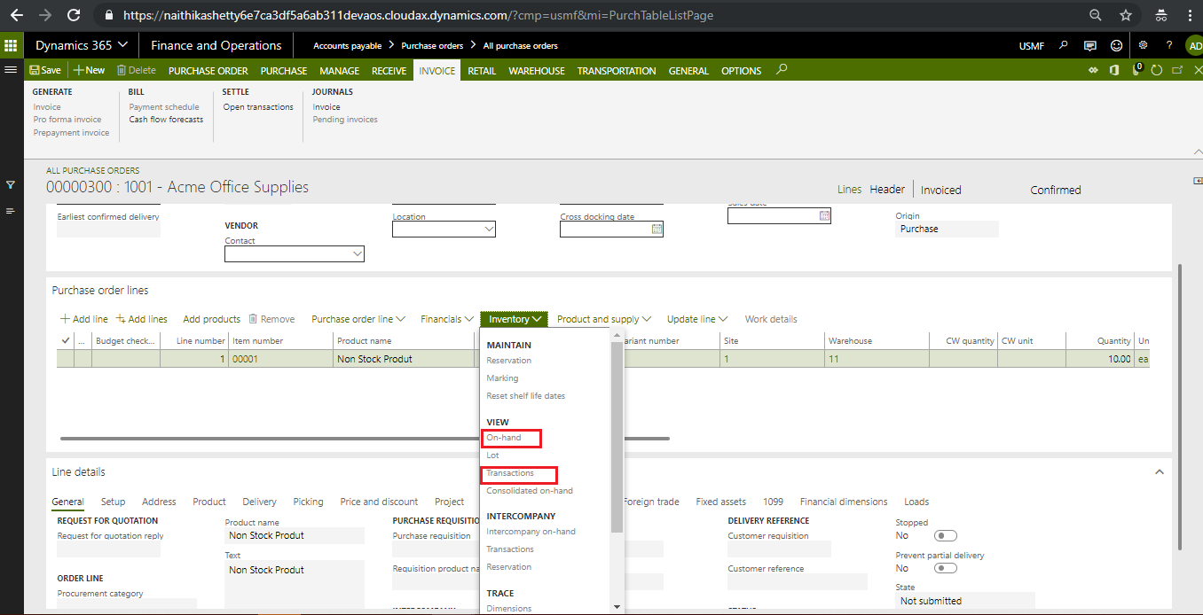Collapse the Inventory dropdown menu
Image resolution: width=1203 pixels, height=615 pixels.
tap(515, 319)
